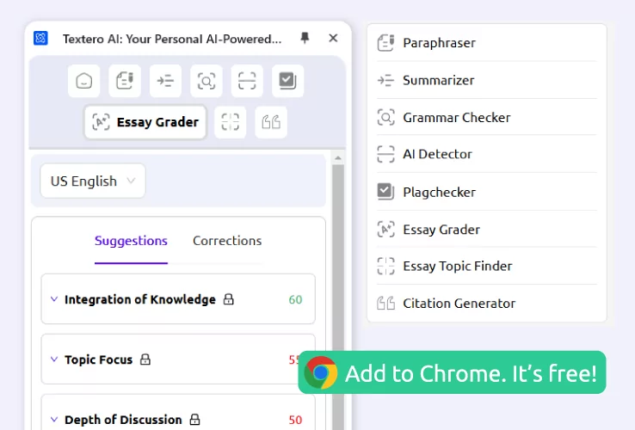Click Plagchecker list checkmark icon
Screen dimensions: 635x430
point(385,192)
